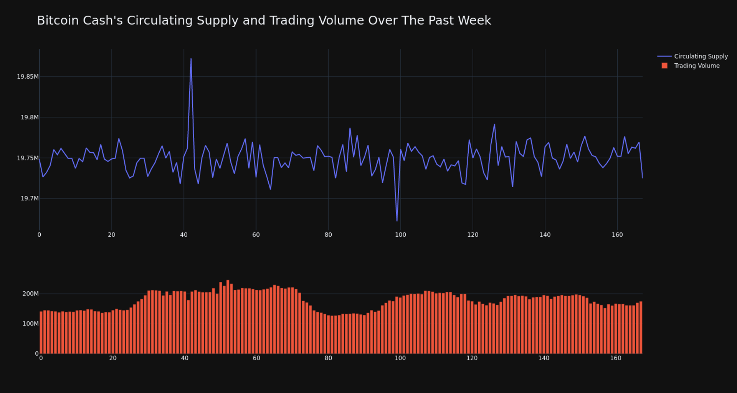Click the 100M label on volume axis
The height and width of the screenshot is (393, 737).
pyautogui.click(x=31, y=324)
